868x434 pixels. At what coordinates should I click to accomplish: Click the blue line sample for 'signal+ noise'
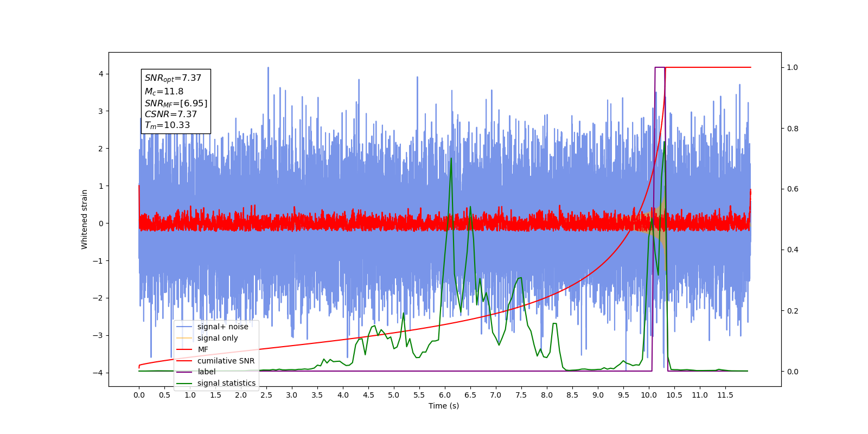pos(184,327)
